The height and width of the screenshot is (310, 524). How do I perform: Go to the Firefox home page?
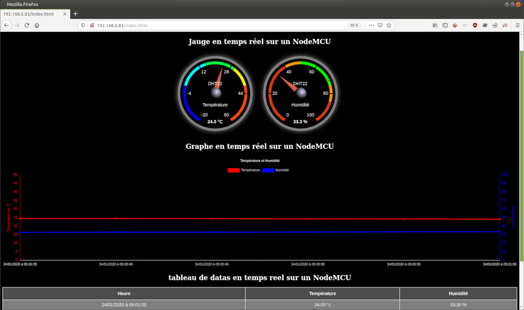pos(37,25)
